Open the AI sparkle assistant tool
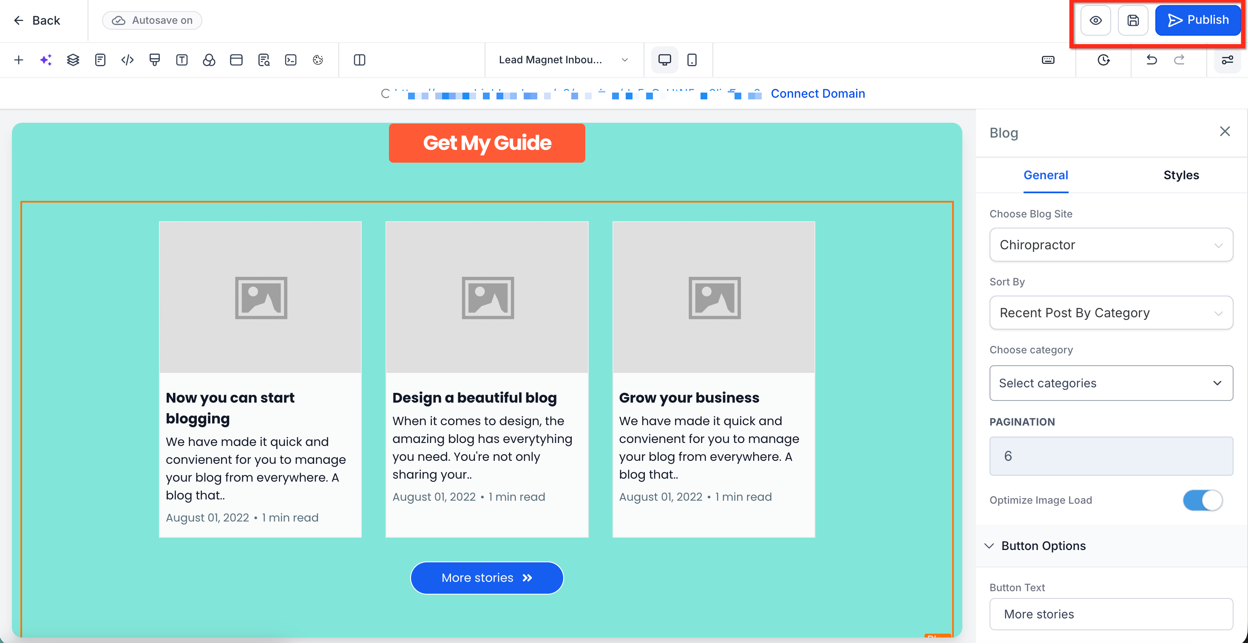The height and width of the screenshot is (643, 1248). coord(45,60)
